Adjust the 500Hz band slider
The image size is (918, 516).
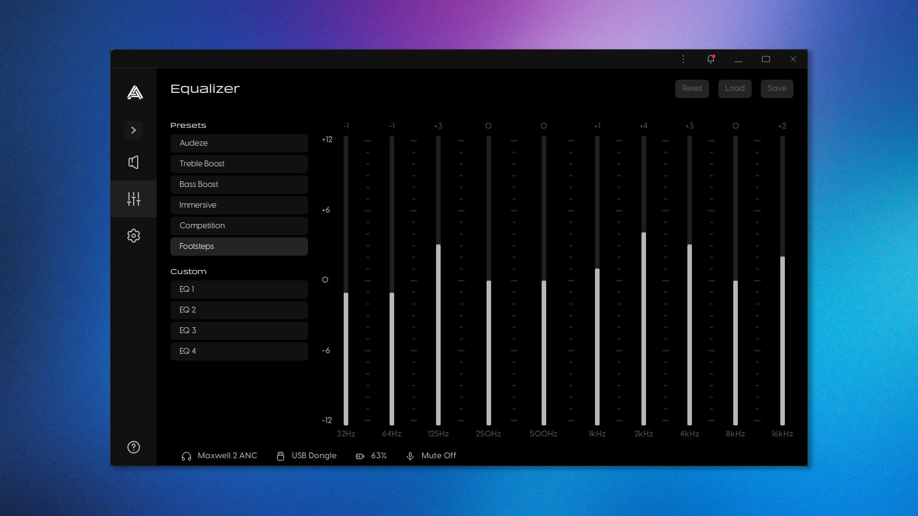(x=544, y=281)
